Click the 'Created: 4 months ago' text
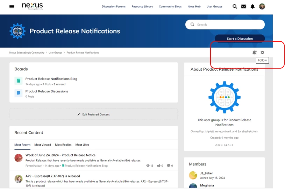This screenshot has height=189, width=285. pos(224,138)
